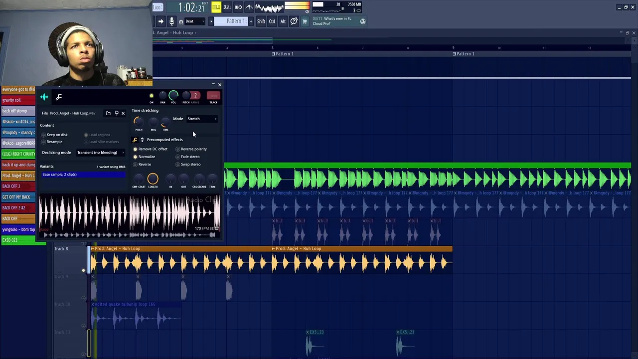Enable the Resample option
638x359 pixels.
point(52,142)
